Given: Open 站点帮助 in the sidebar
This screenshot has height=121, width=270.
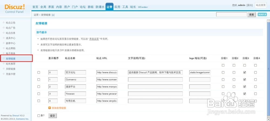Looking at the screenshot, I should click(11, 48).
